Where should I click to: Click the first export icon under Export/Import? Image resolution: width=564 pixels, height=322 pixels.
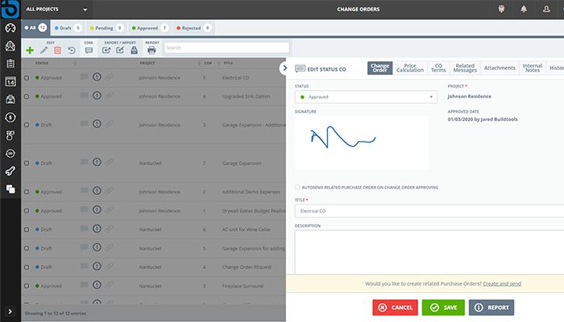tap(106, 50)
